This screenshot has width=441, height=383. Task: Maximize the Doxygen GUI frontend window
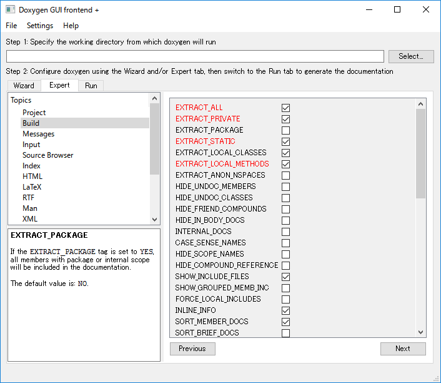pyautogui.click(x=397, y=9)
